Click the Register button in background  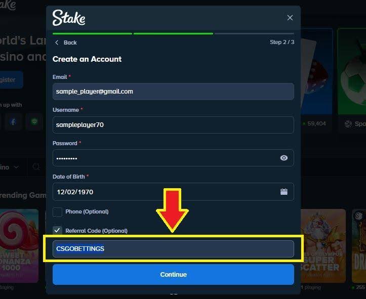point(9,79)
